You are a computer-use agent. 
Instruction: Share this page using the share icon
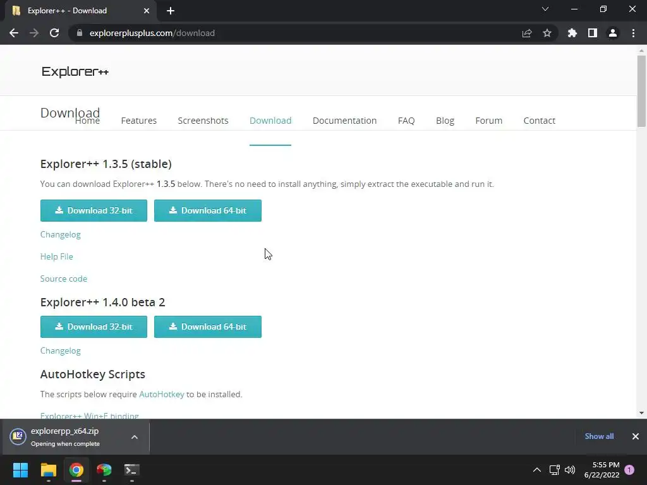pyautogui.click(x=527, y=33)
